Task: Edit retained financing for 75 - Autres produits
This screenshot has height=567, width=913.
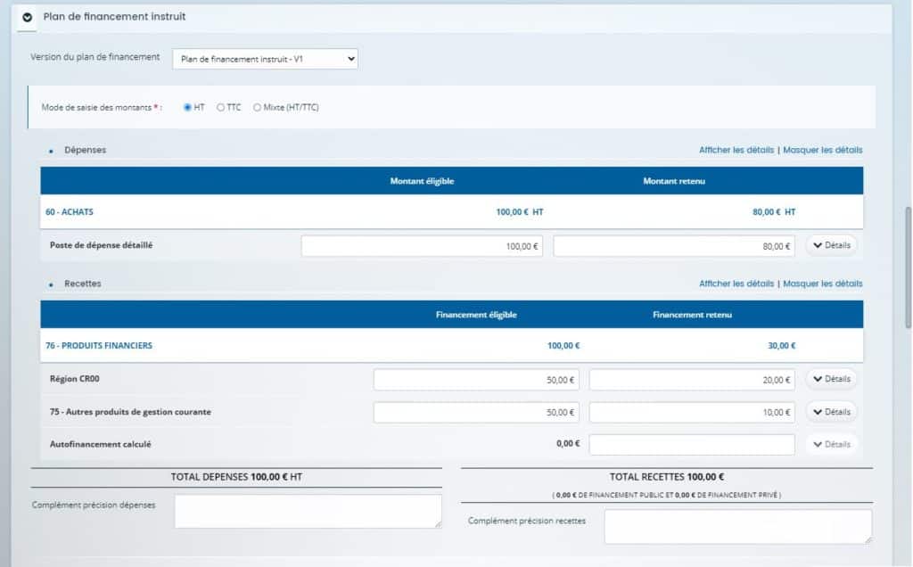Action: point(692,412)
